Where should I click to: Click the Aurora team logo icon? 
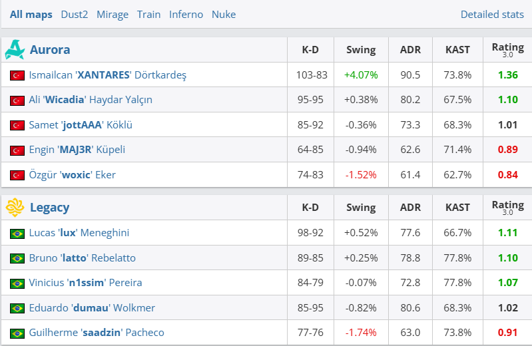[15, 50]
